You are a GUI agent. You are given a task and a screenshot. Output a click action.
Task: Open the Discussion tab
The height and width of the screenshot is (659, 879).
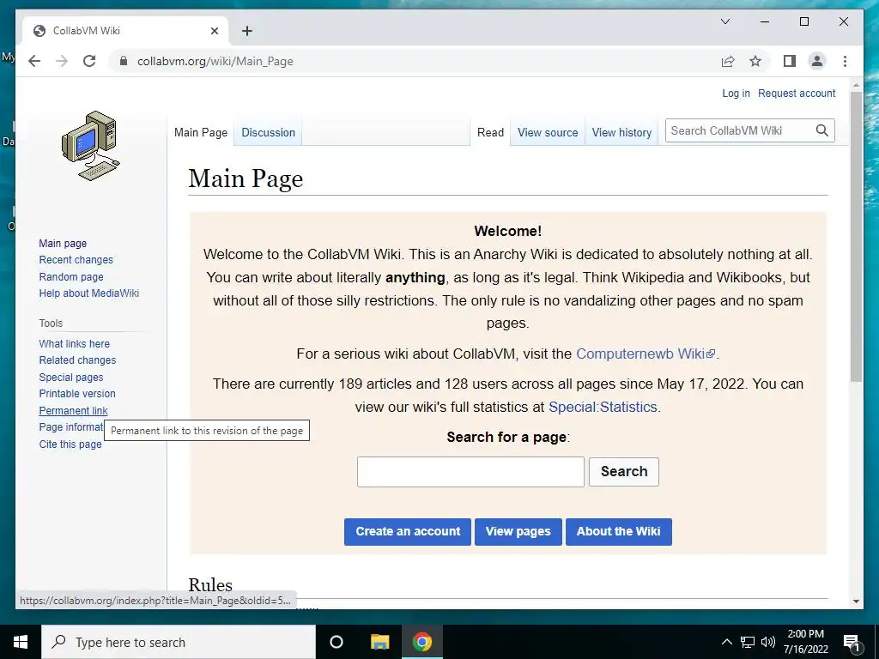pyautogui.click(x=268, y=132)
